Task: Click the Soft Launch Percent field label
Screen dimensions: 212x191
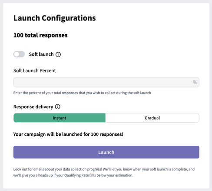Action: 35,70
